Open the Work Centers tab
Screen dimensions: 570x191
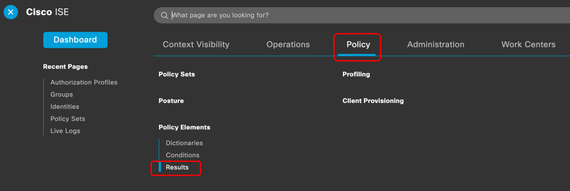point(528,45)
